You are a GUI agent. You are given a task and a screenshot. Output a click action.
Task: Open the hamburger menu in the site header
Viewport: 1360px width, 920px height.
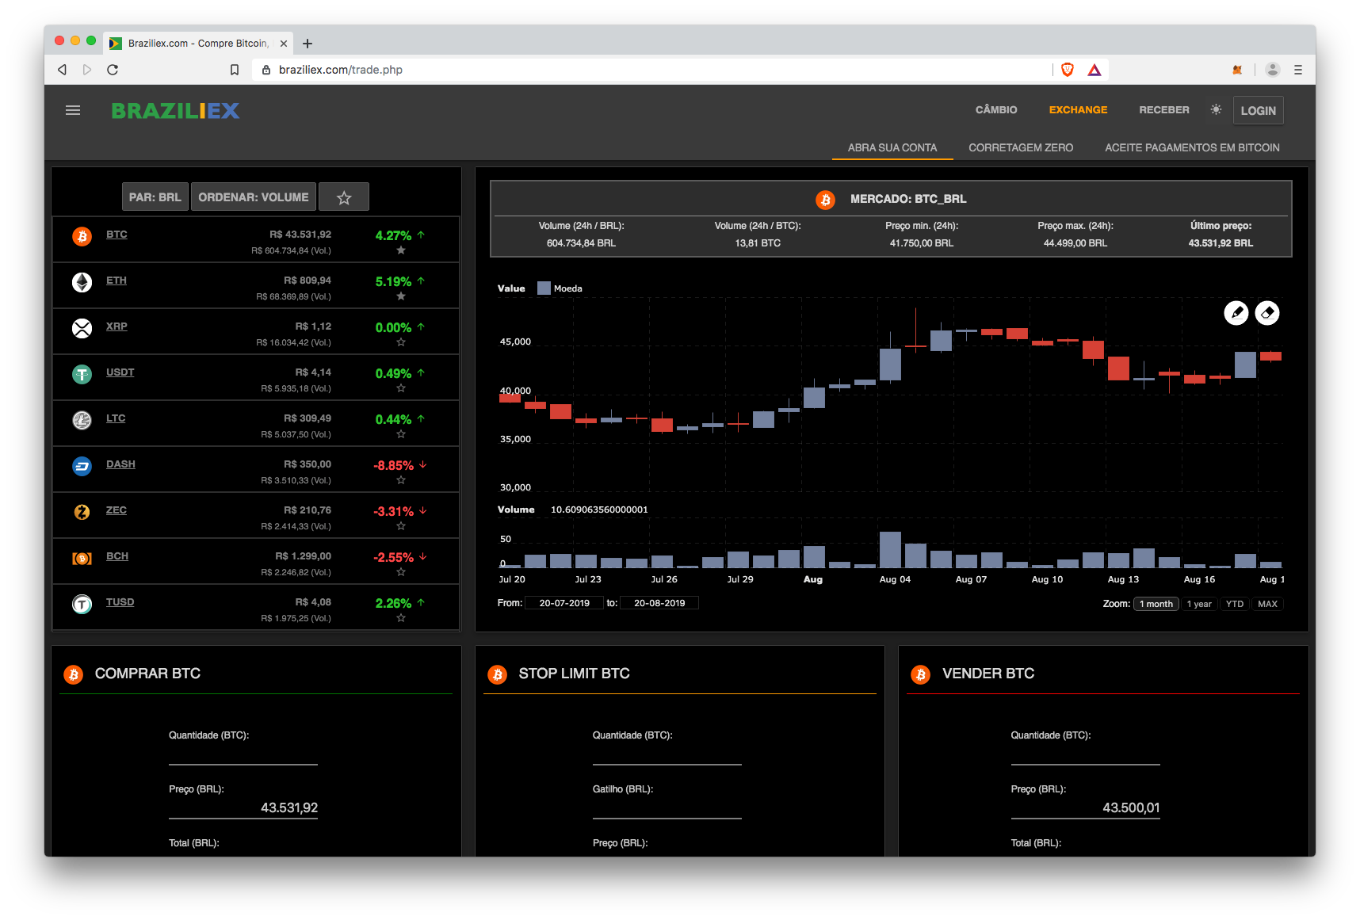tap(73, 110)
